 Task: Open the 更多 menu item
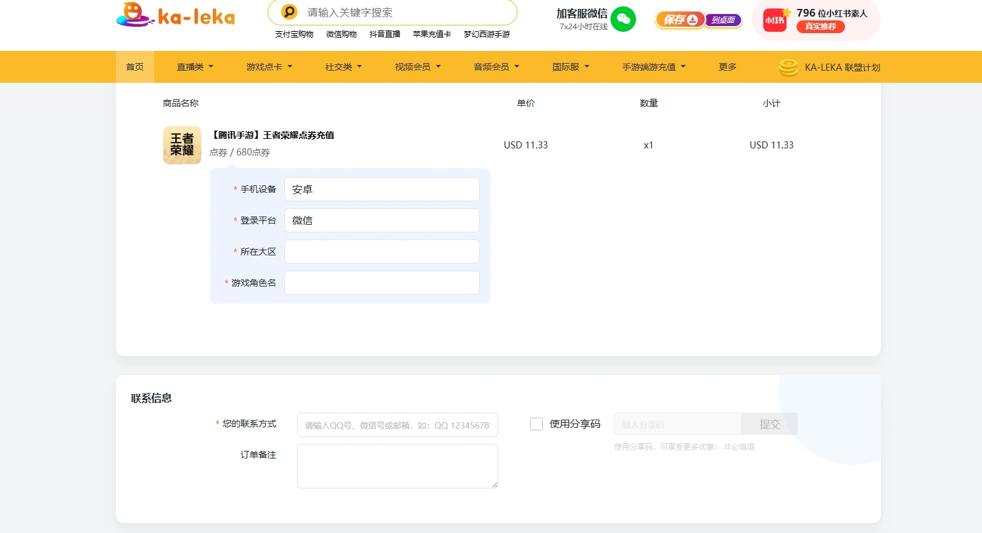tap(726, 66)
